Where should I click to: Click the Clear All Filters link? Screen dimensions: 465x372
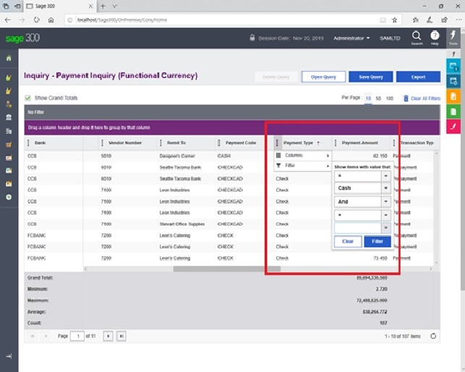pyautogui.click(x=425, y=98)
